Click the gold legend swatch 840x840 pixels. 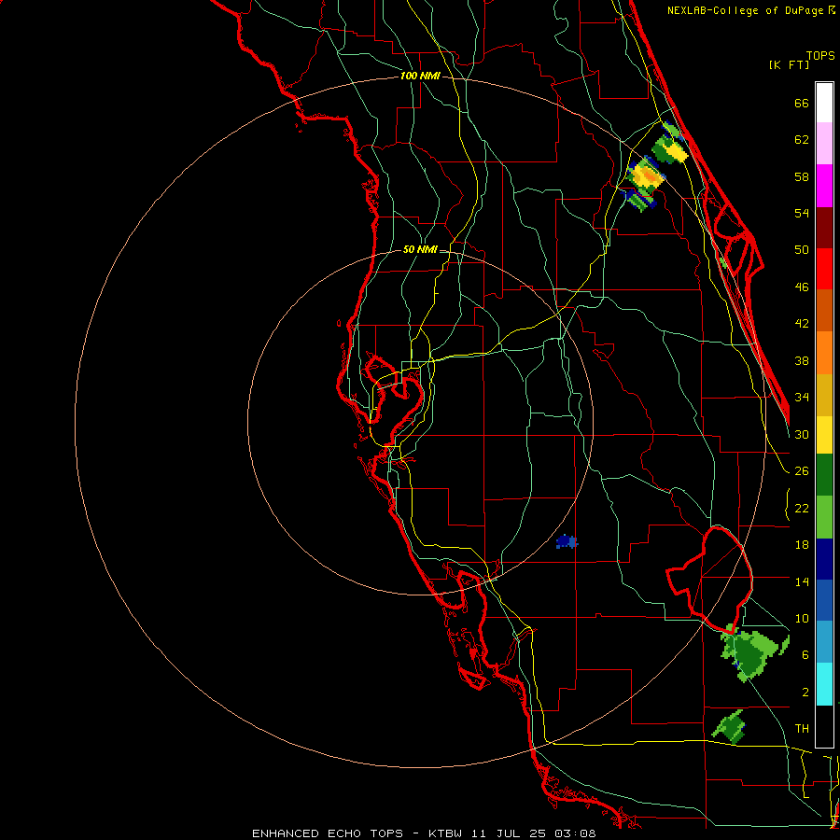point(824,395)
